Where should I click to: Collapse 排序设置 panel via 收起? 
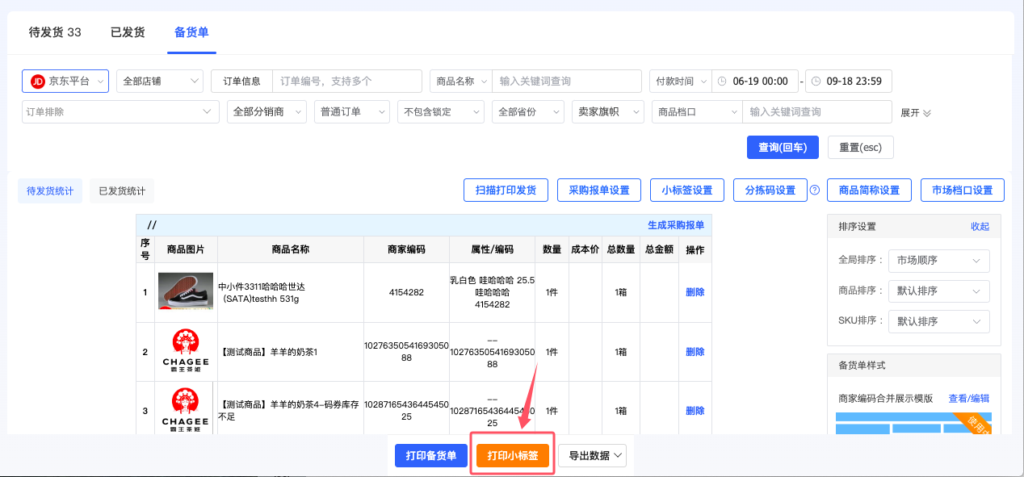(x=980, y=226)
